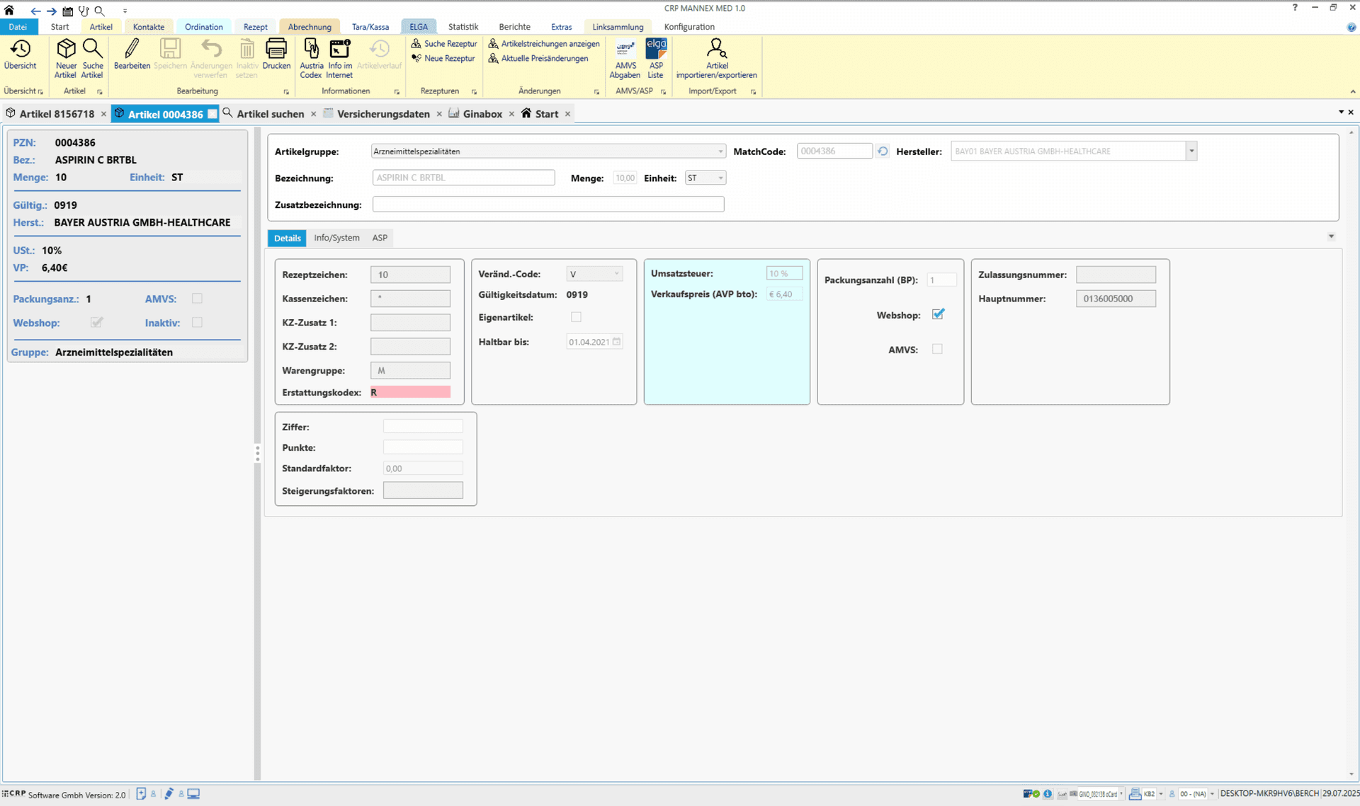Open the Einheit dropdown
Viewport: 1360px width, 806px height.
(720, 178)
